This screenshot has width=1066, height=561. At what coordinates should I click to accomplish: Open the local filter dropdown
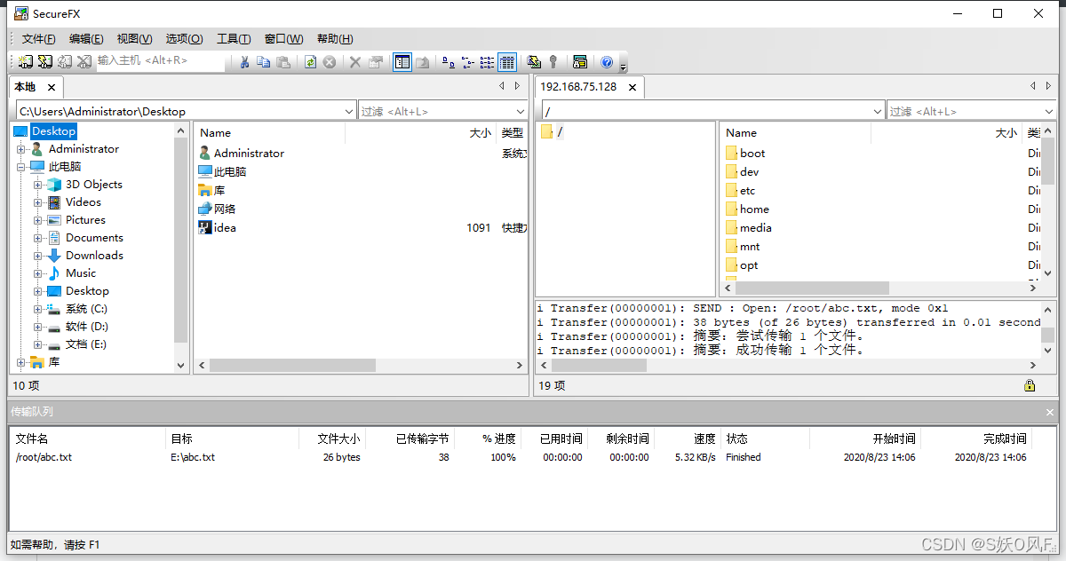pyautogui.click(x=520, y=111)
